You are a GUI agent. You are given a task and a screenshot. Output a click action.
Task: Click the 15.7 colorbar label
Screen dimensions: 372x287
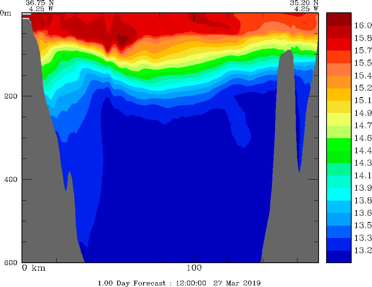363,50
